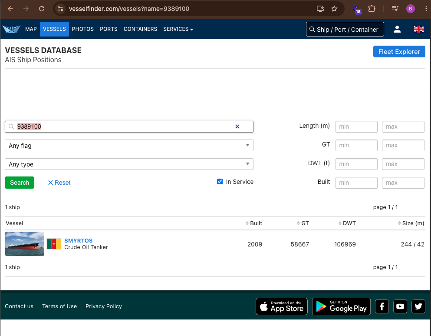Image resolution: width=431 pixels, height=336 pixels.
Task: Go forward using the browser forward arrow
Action: [26, 9]
